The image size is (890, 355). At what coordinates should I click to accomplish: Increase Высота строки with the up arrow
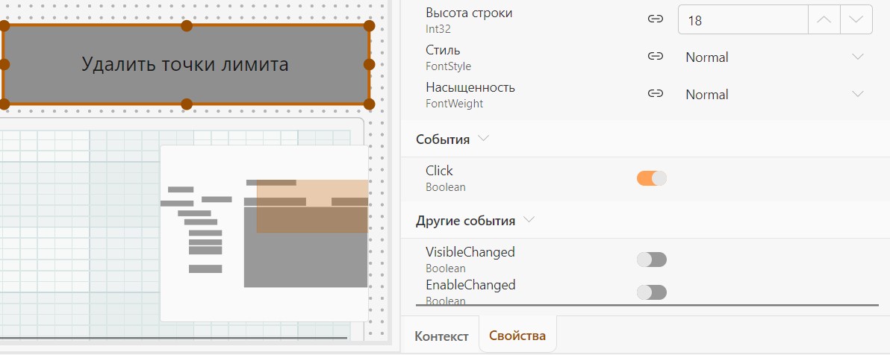pyautogui.click(x=824, y=19)
